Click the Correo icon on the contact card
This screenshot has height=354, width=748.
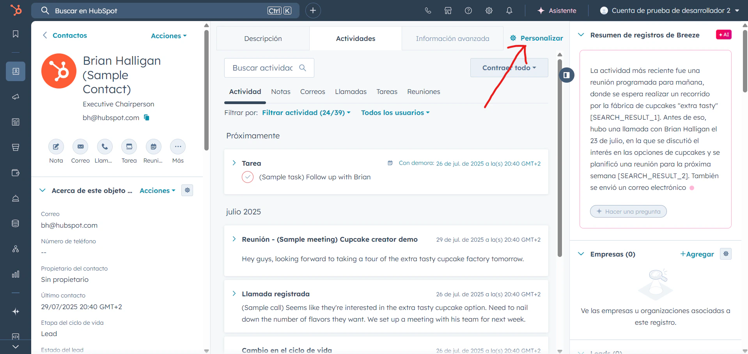point(80,147)
